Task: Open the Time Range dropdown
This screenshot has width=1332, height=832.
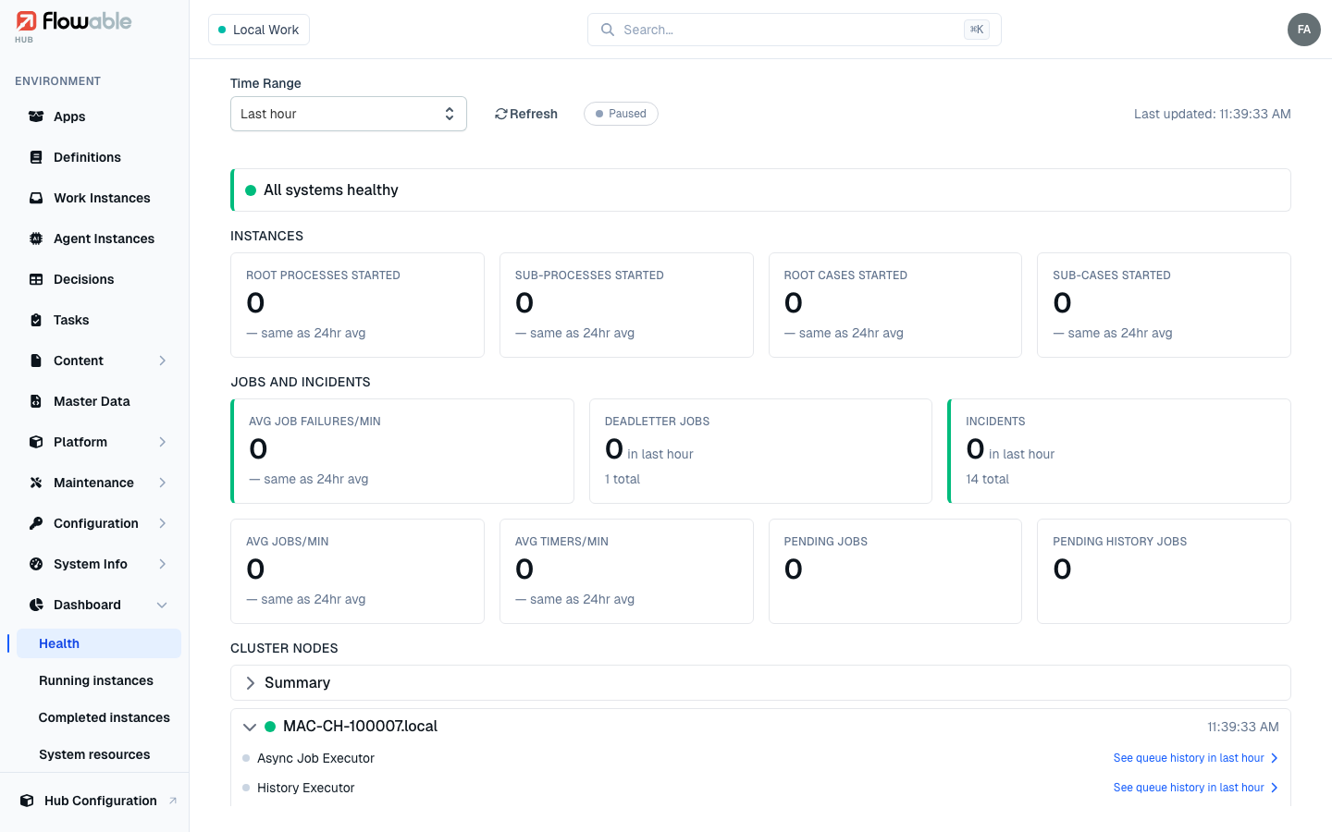Action: tap(349, 114)
